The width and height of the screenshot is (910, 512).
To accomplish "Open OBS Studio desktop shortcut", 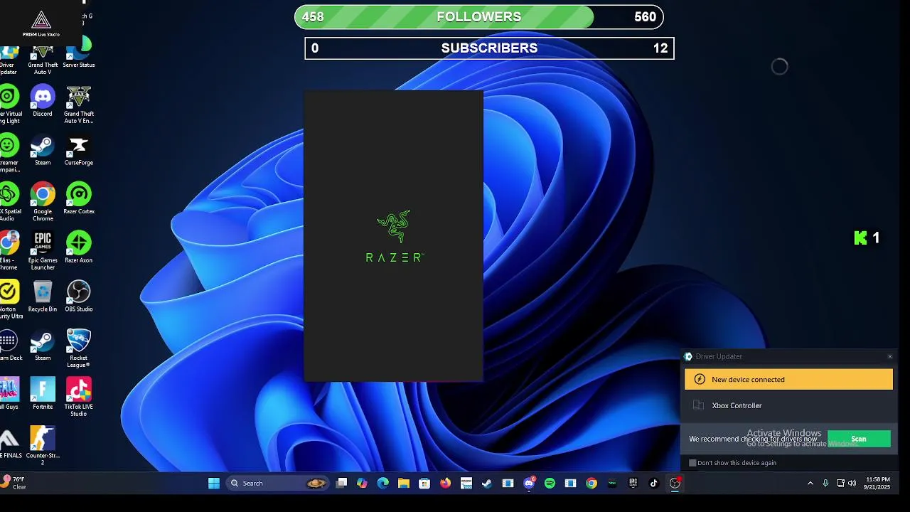I will pyautogui.click(x=79, y=297).
